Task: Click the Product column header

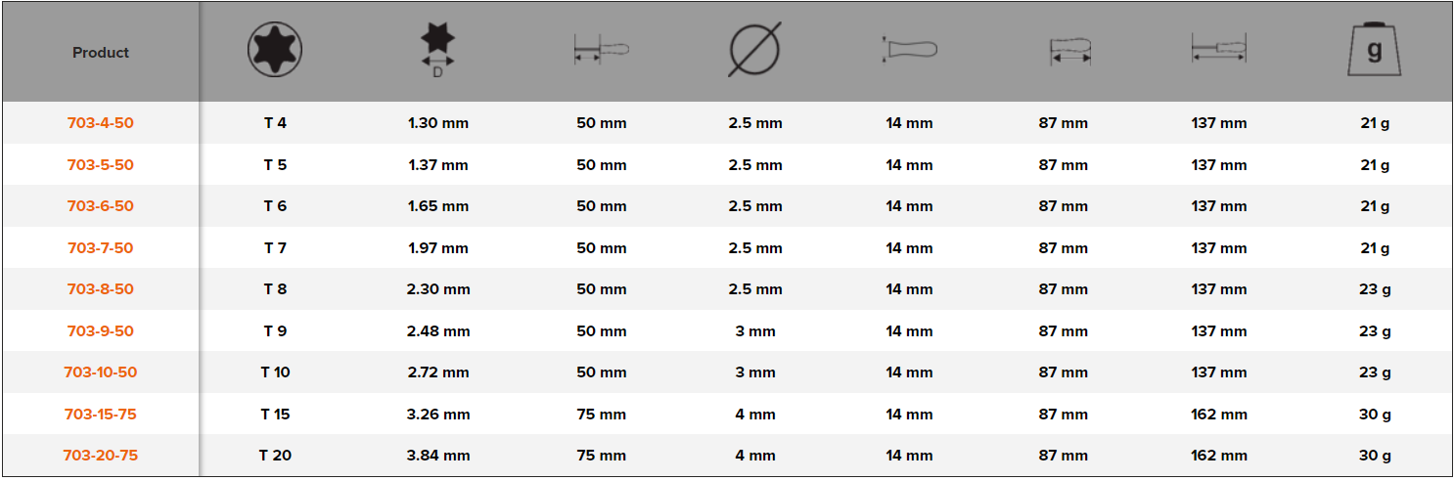Action: pyautogui.click(x=101, y=53)
